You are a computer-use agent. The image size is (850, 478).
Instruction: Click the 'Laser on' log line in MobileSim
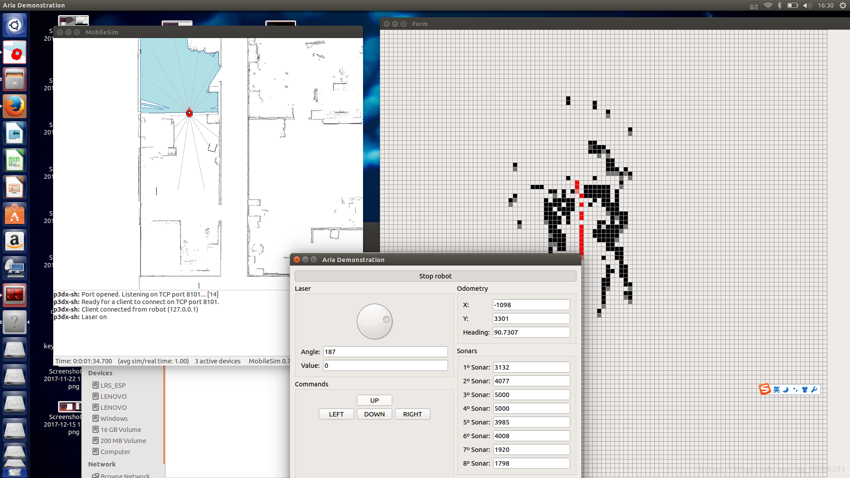tap(80, 317)
